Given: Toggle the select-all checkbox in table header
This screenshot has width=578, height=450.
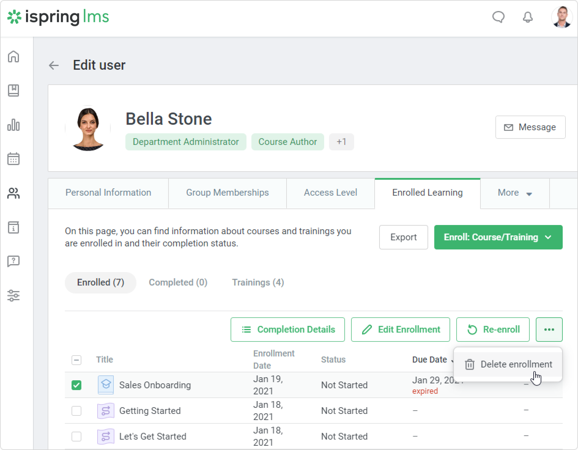Looking at the screenshot, I should click(76, 360).
